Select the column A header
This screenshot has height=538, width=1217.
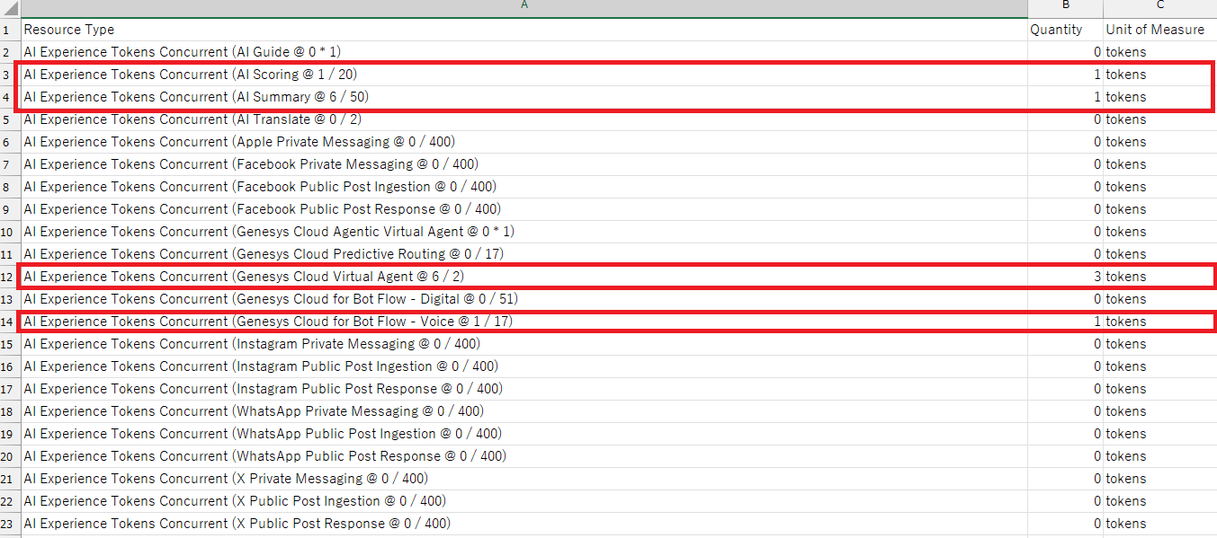tap(523, 7)
